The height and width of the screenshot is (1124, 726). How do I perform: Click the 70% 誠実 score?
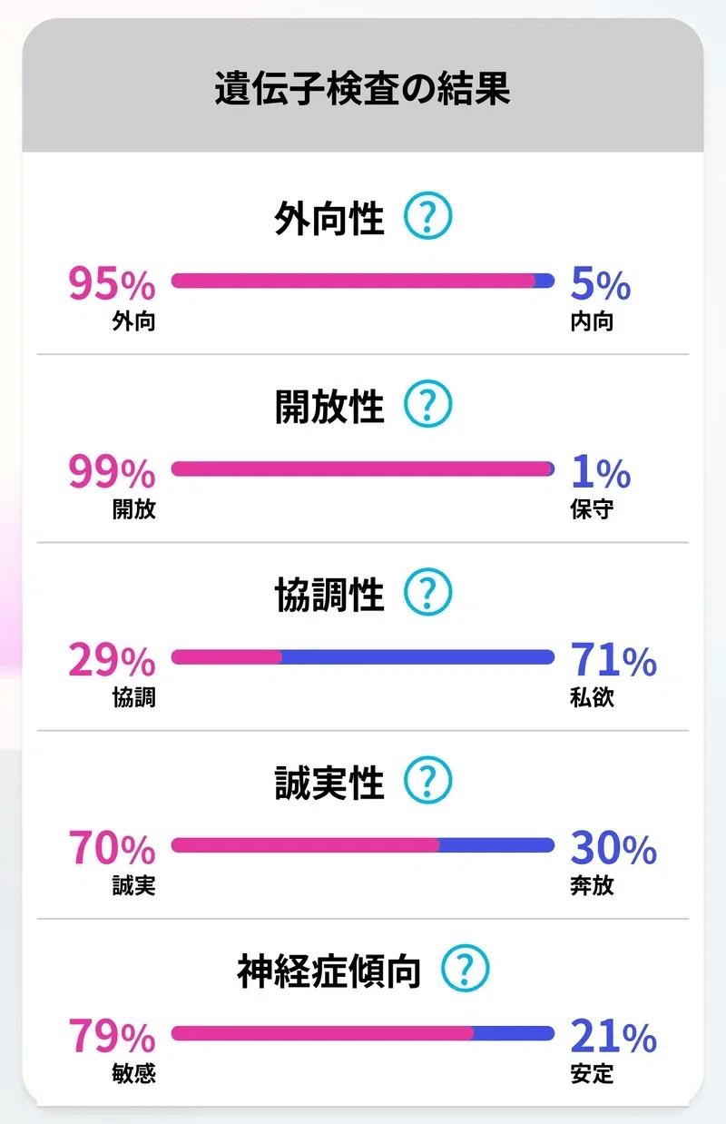(113, 862)
